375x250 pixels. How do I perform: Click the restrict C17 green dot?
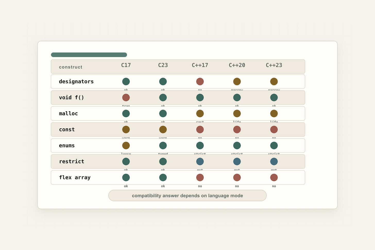point(126,161)
